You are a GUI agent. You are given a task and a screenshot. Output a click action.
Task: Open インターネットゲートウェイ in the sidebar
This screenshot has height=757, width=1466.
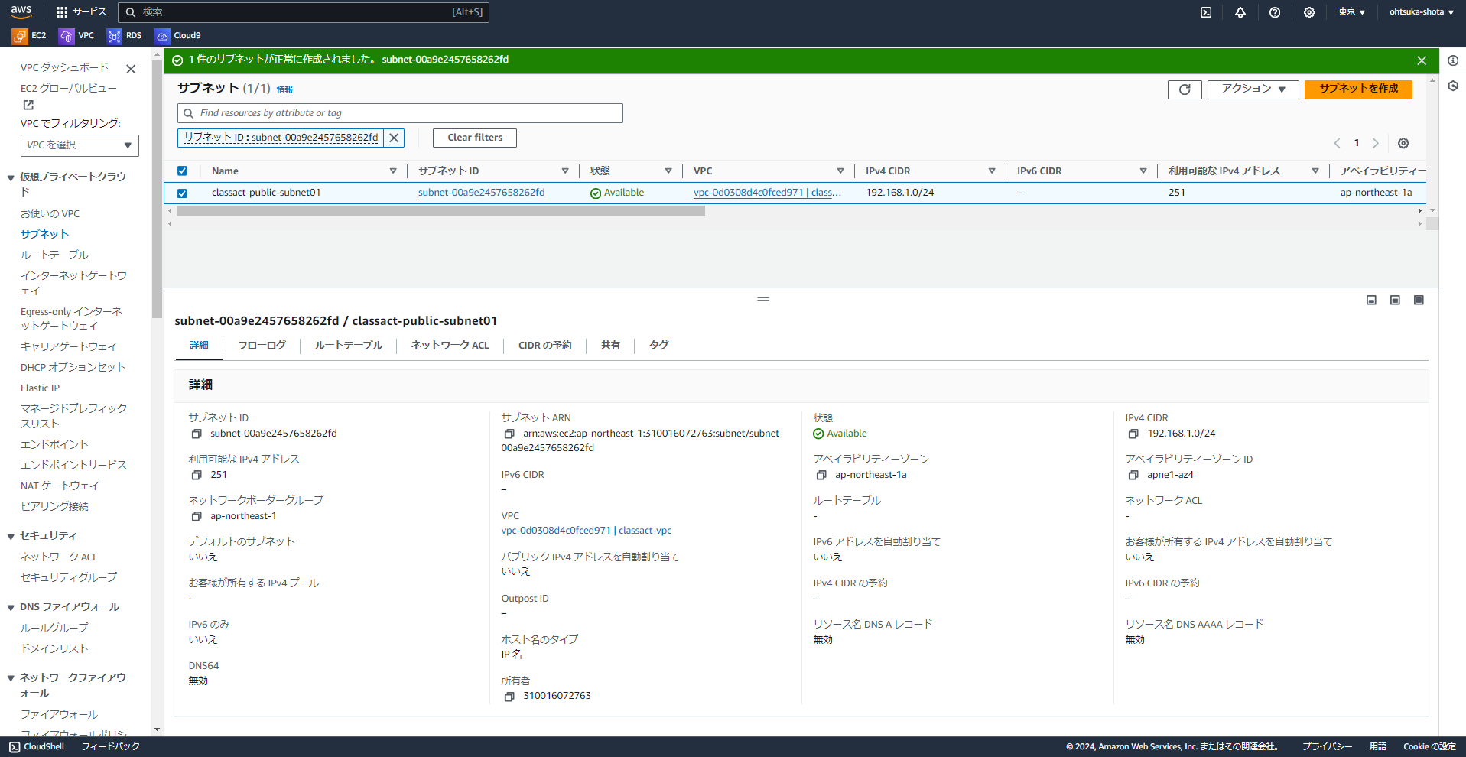73,283
